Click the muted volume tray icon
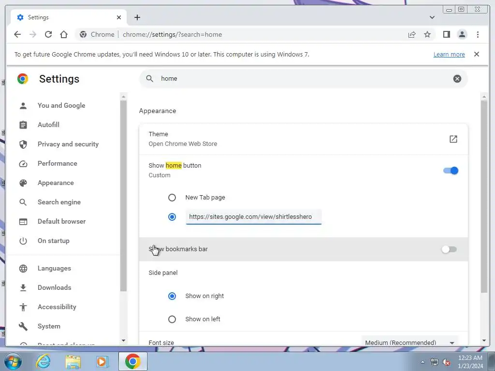The height and width of the screenshot is (371, 495). tap(446, 362)
